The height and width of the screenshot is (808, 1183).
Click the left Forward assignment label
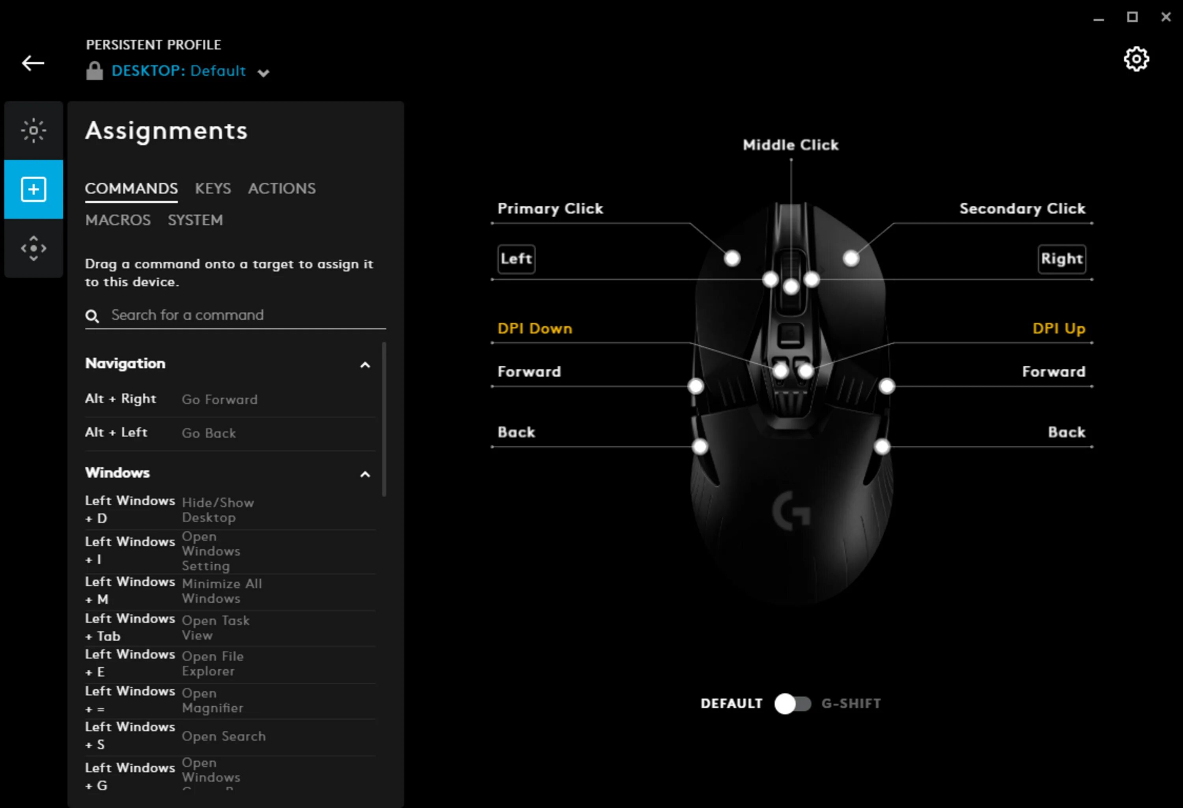[529, 372]
